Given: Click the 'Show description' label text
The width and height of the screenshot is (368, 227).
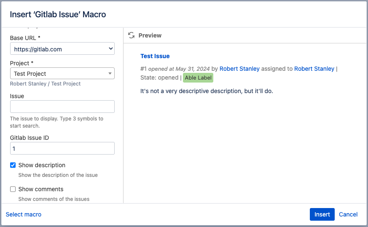Looking at the screenshot, I should 42,165.
